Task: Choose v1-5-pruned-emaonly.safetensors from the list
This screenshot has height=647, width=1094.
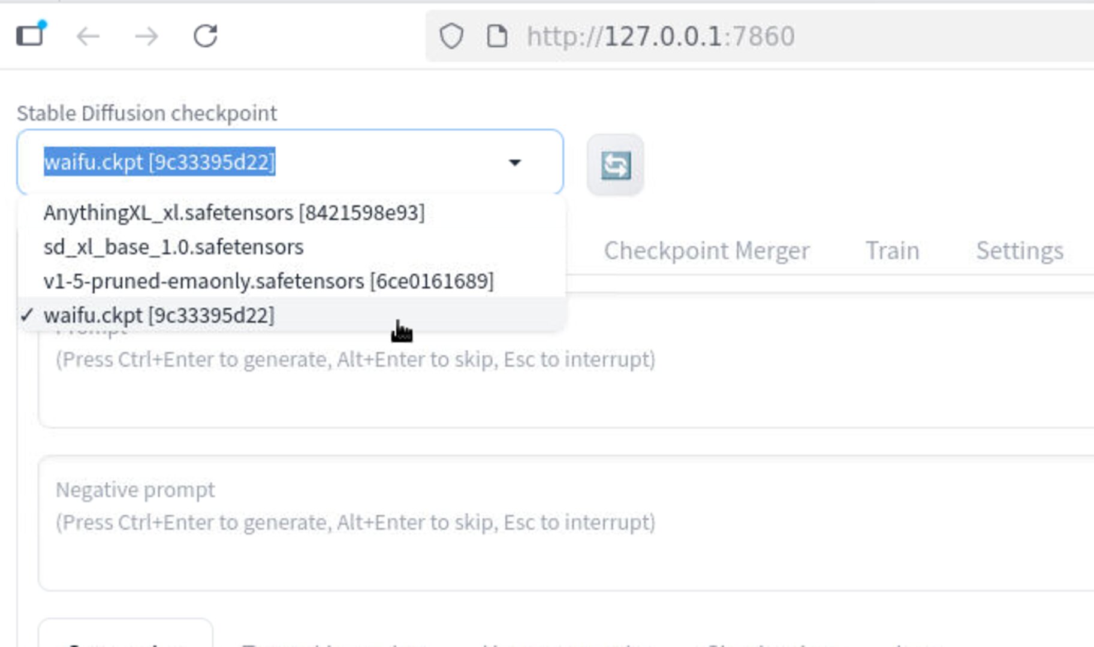Action: [269, 280]
